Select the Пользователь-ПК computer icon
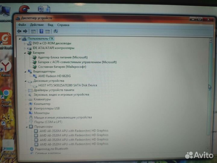This screenshot has width=217, height=163. tap(24, 39)
